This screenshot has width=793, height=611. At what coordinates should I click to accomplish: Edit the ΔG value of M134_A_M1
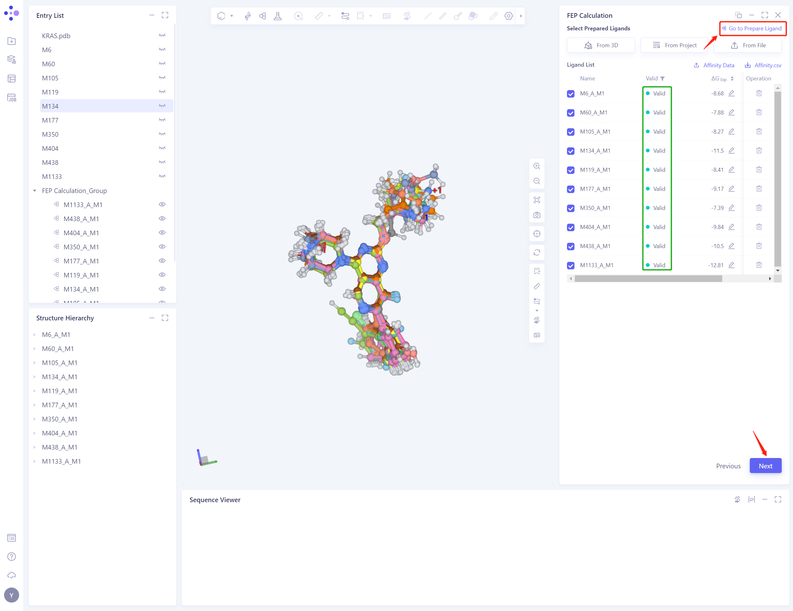pos(731,150)
